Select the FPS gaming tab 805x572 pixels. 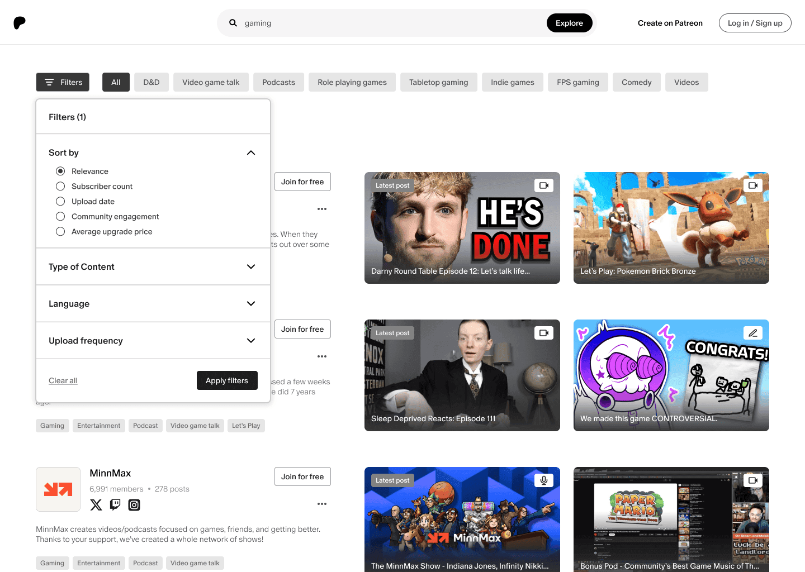click(x=578, y=82)
